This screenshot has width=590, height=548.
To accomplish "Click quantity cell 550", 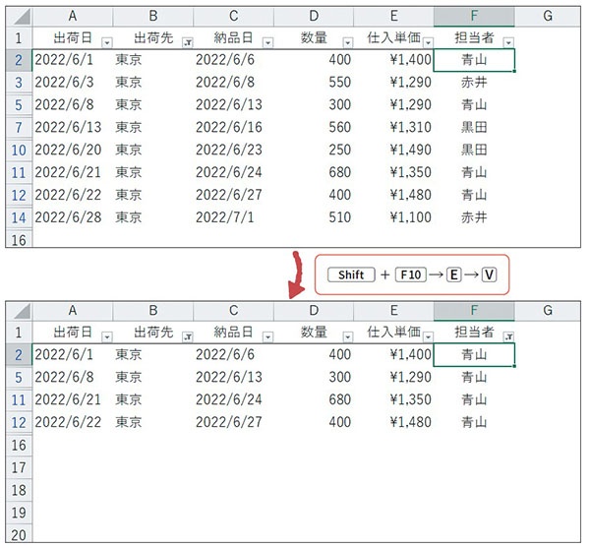I will click(314, 83).
